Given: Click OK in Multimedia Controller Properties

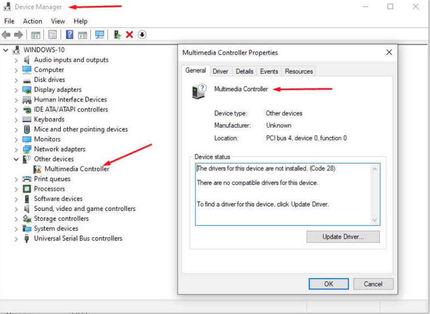Looking at the screenshot, I should pyautogui.click(x=329, y=284).
